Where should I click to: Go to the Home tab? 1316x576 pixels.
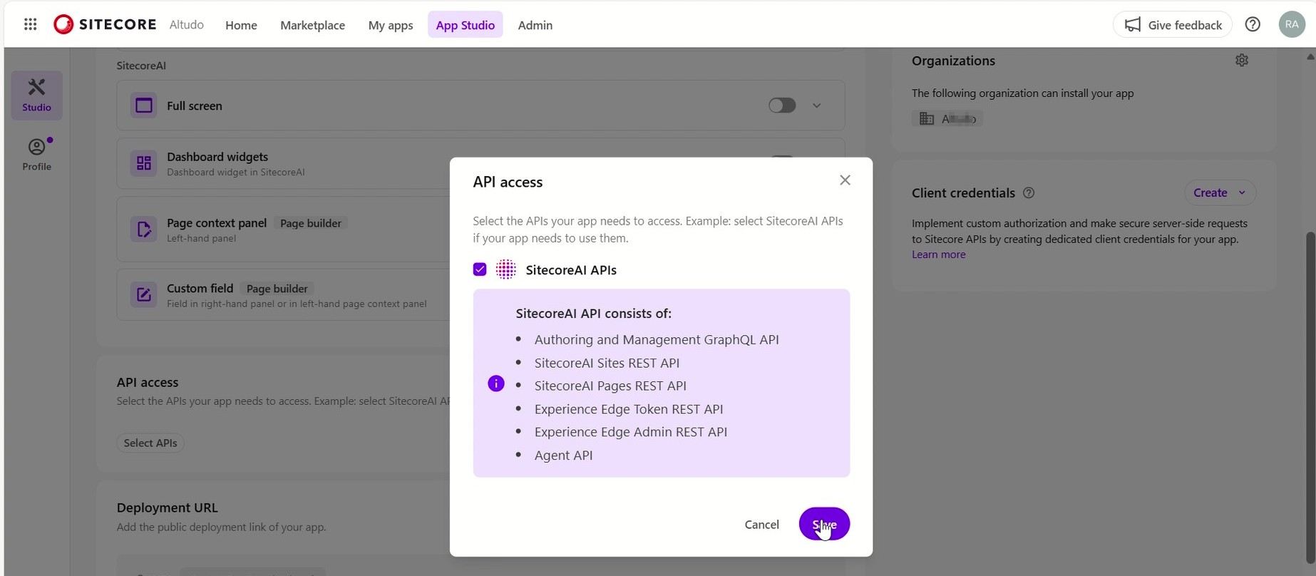241,25
